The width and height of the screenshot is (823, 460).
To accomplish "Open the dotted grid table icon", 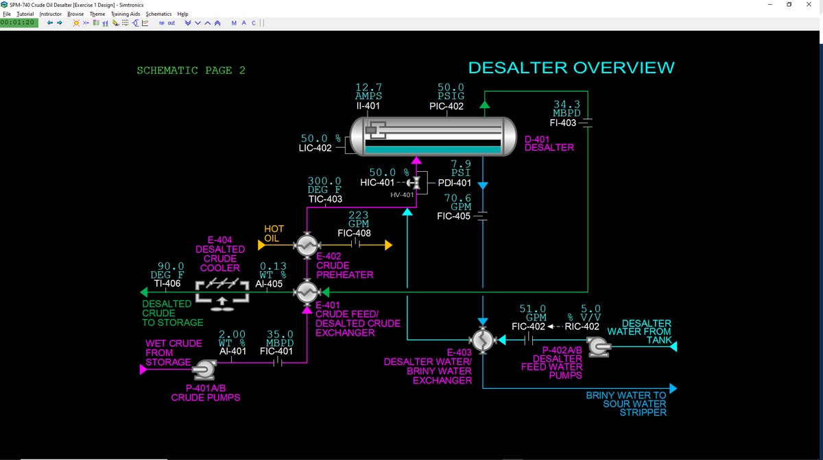I will (125, 23).
